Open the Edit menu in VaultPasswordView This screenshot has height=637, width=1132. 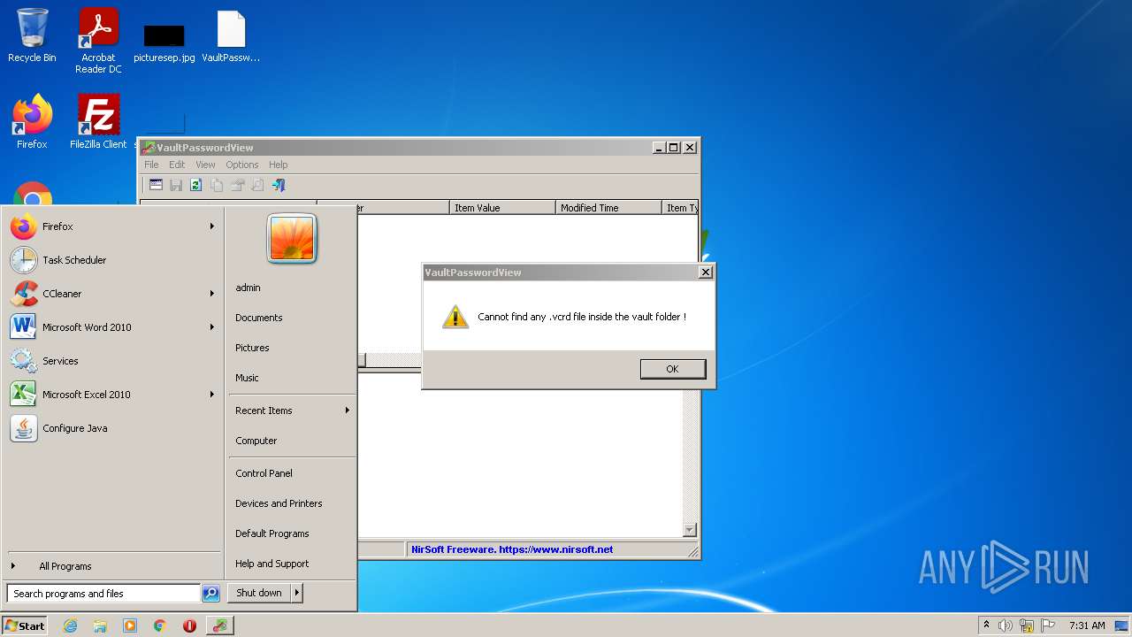[177, 165]
